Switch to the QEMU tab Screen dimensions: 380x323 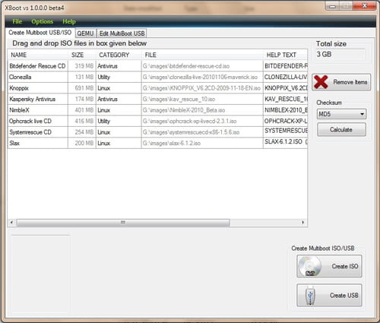(x=85, y=33)
